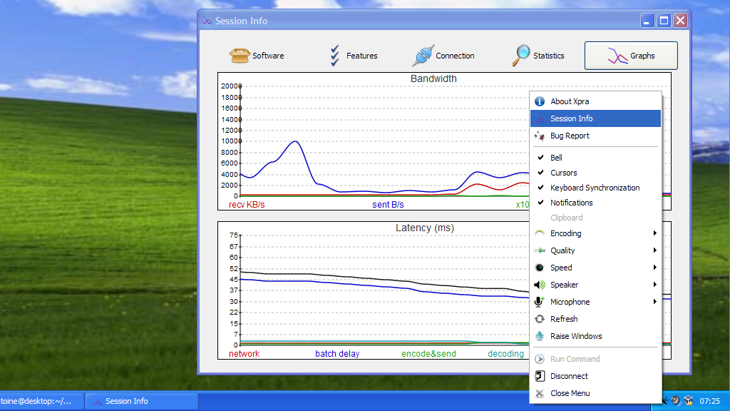Screen dimensions: 730x411
Task: Uncheck the Cursors option
Action: pos(563,173)
